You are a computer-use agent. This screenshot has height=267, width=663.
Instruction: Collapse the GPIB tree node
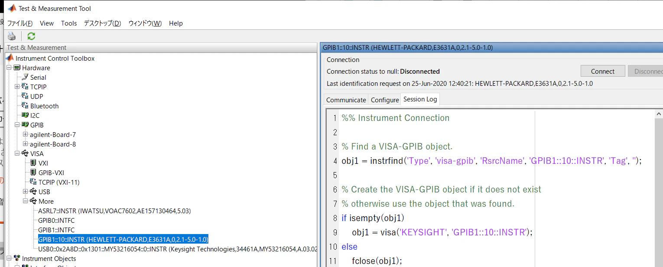coord(17,125)
